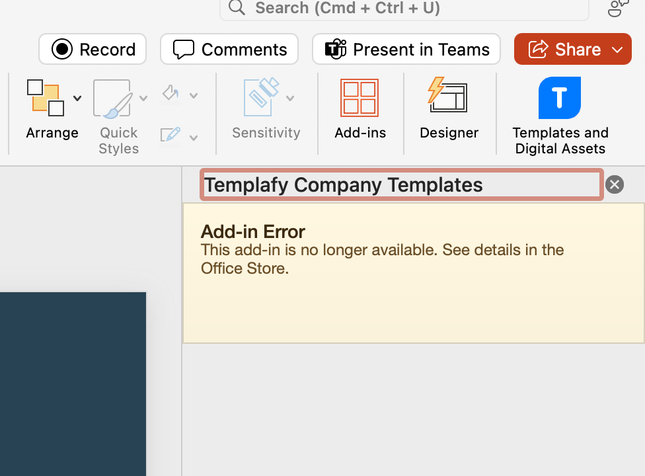Show the Comments pane
Viewport: 645px width, 476px height.
point(229,49)
